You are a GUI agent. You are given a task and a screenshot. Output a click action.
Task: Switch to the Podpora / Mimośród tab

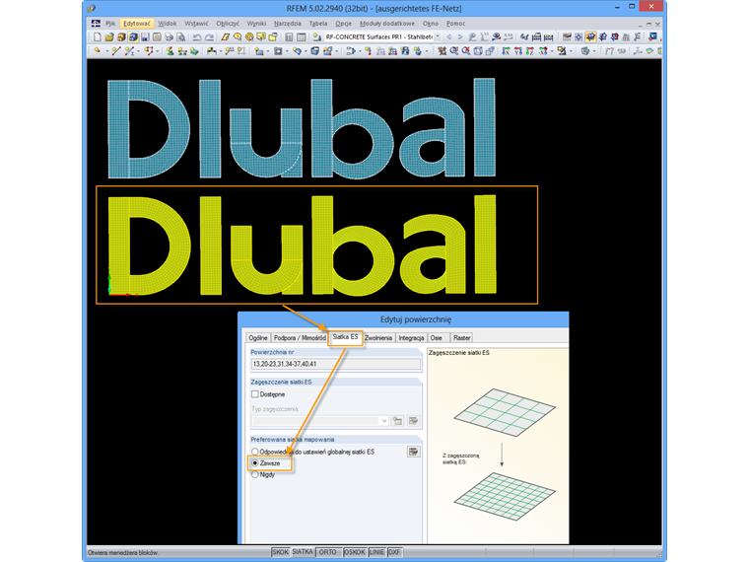pyautogui.click(x=300, y=337)
